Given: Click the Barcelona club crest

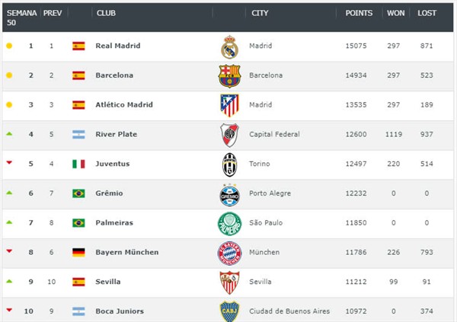Looking at the screenshot, I should click(230, 76).
